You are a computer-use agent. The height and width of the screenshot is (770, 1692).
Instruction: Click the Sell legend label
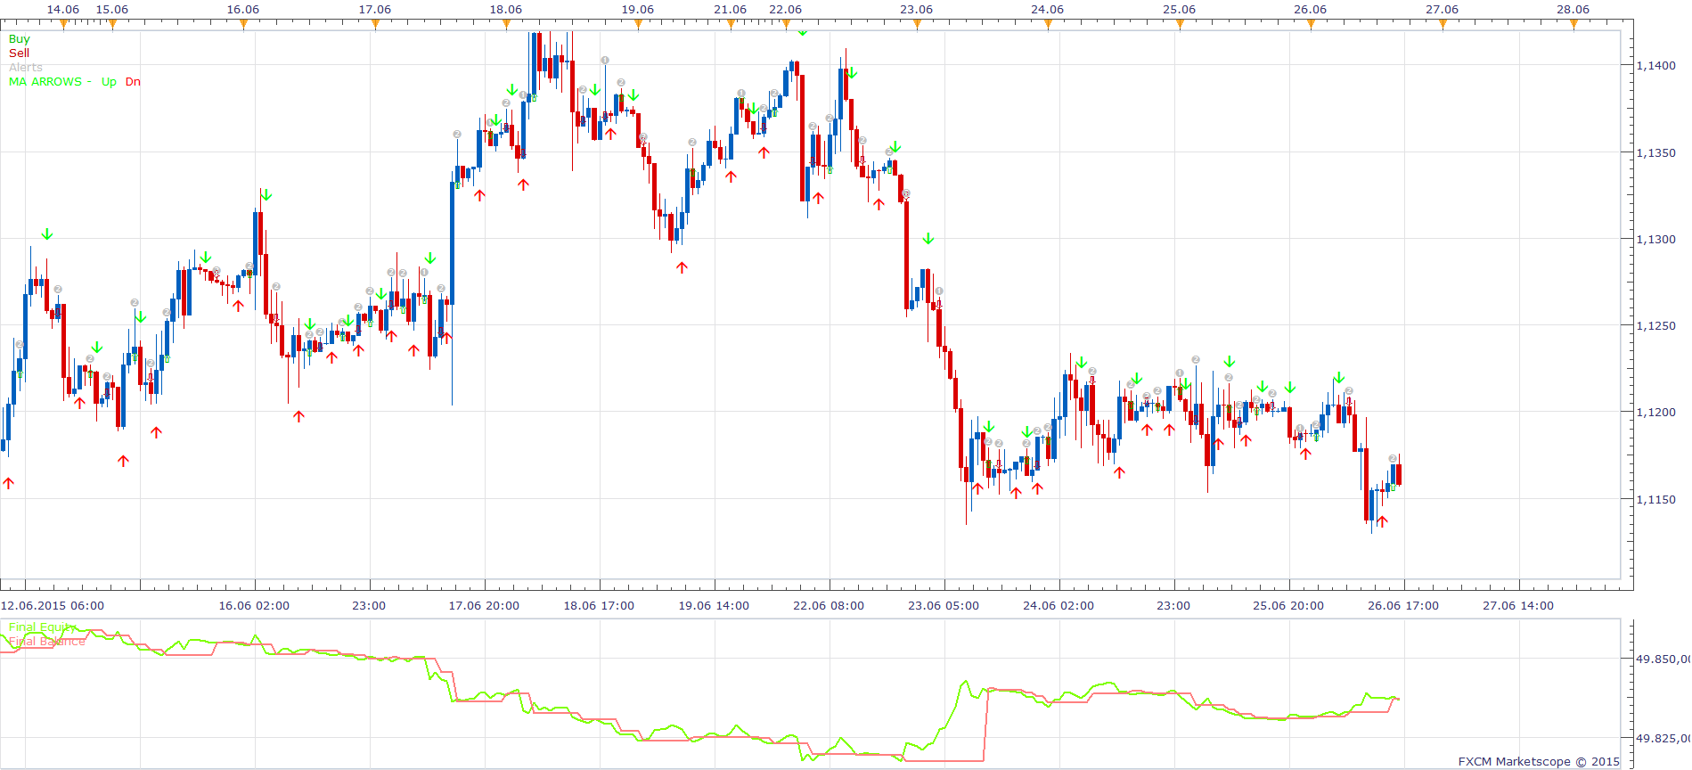19,53
